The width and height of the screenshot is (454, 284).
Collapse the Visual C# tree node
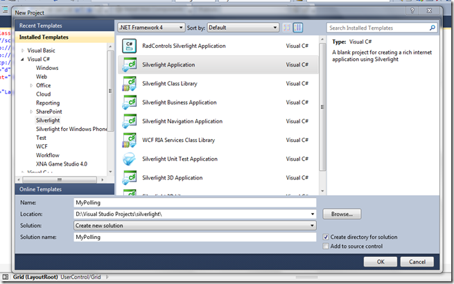coord(23,60)
